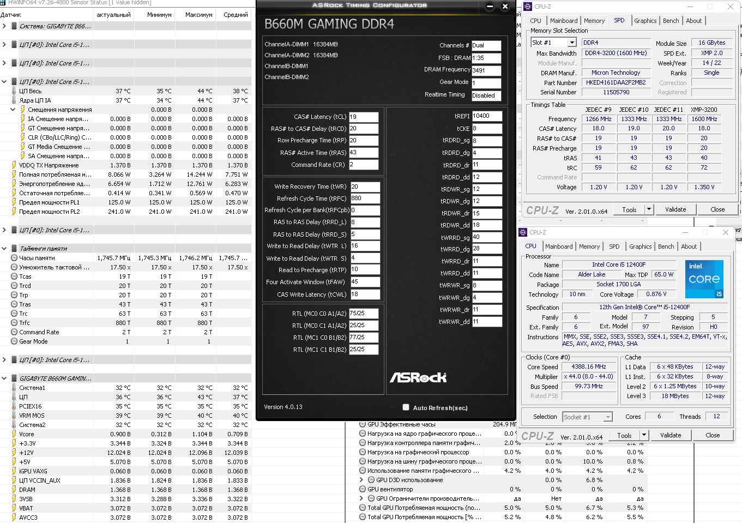Click Validate in the CPU-Z processor window
742x523 pixels.
(x=671, y=435)
